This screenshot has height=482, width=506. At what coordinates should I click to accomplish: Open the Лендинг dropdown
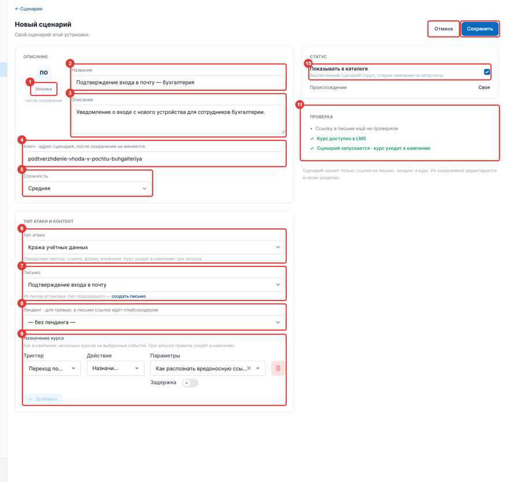154,322
